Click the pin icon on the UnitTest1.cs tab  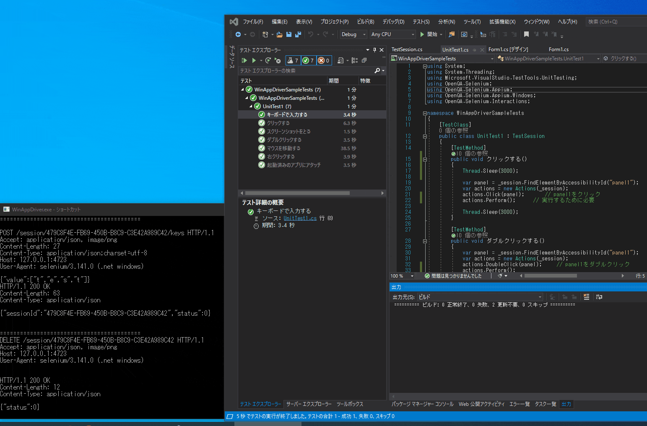pos(475,50)
